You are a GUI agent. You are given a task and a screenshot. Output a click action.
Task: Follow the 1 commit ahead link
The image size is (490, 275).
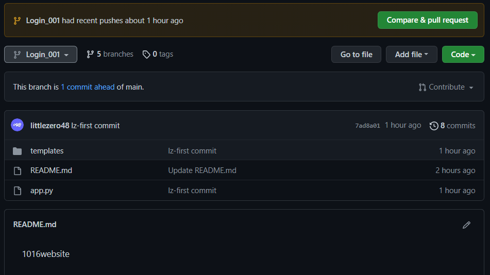88,87
